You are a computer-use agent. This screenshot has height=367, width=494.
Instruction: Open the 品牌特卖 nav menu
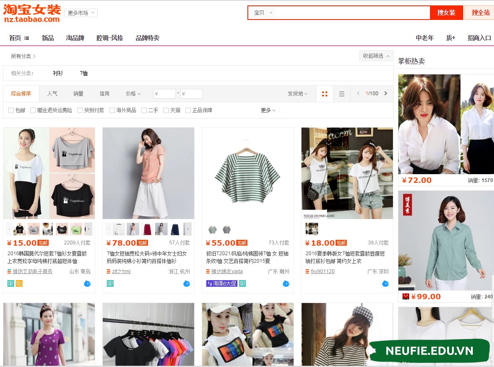point(148,38)
